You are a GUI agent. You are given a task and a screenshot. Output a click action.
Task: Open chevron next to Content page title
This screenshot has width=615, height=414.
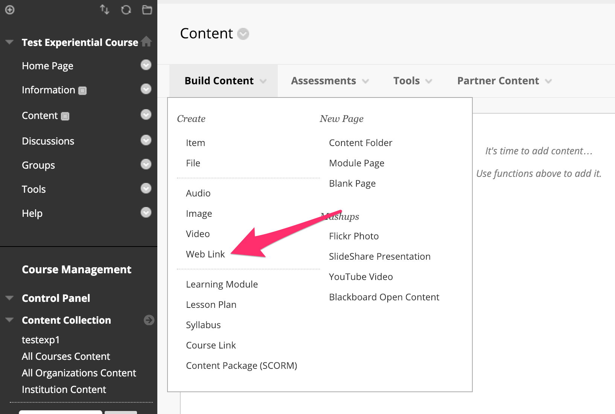tap(243, 34)
